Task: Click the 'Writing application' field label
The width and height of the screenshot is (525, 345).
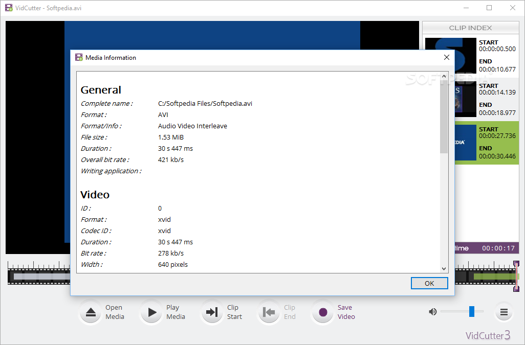Action: [111, 171]
